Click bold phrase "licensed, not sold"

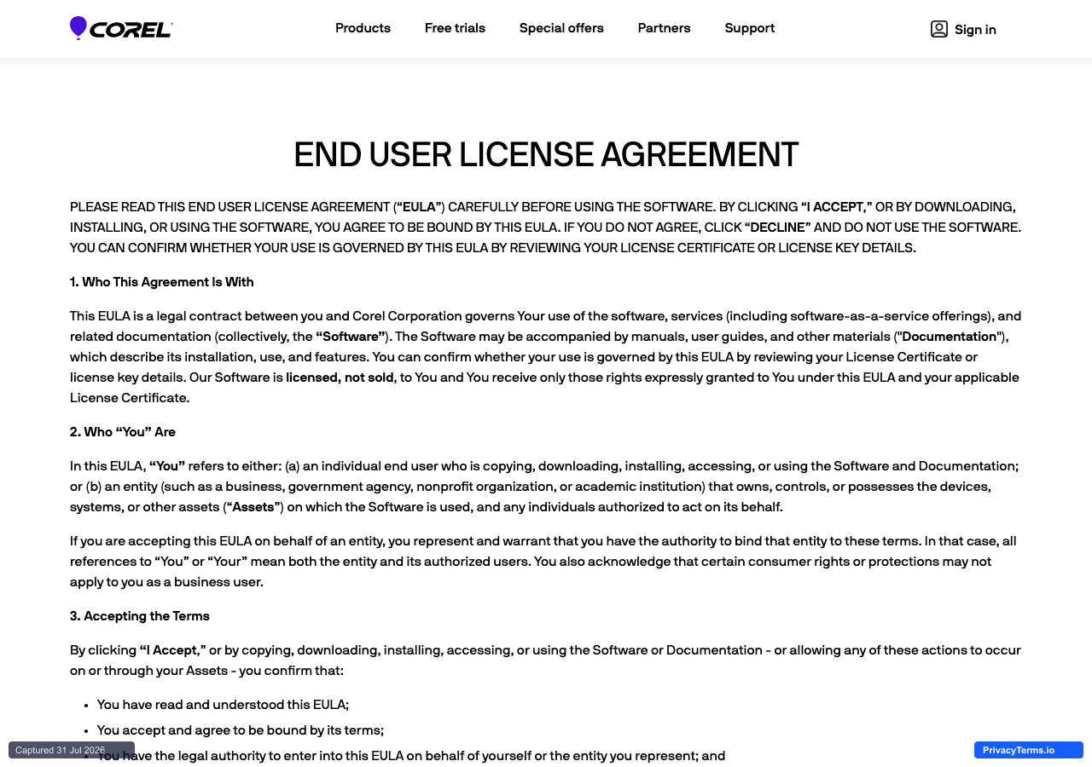tap(340, 378)
